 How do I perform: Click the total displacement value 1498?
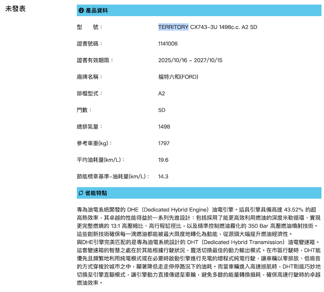pos(164,127)
